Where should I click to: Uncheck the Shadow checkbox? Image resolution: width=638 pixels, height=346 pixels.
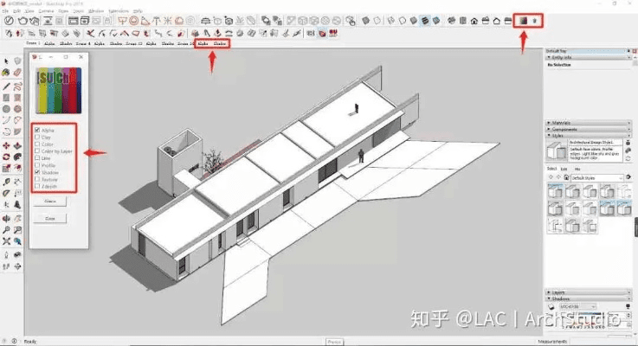click(x=36, y=172)
